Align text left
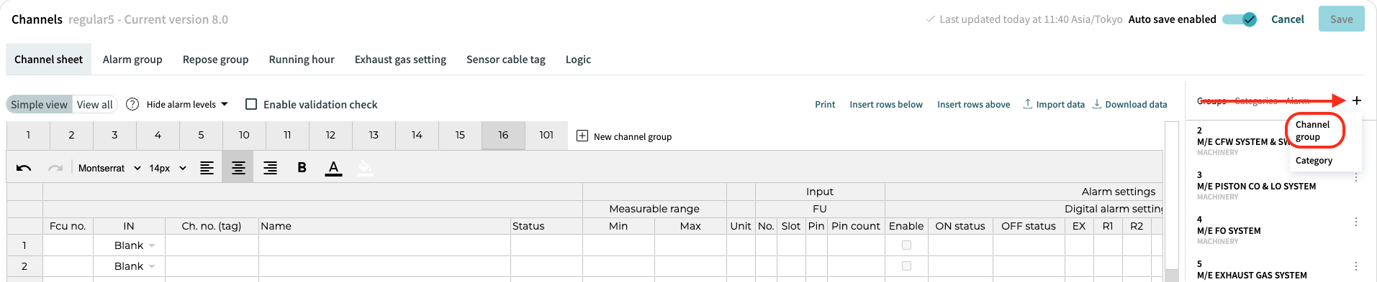This screenshot has height=282, width=1377. tap(207, 168)
